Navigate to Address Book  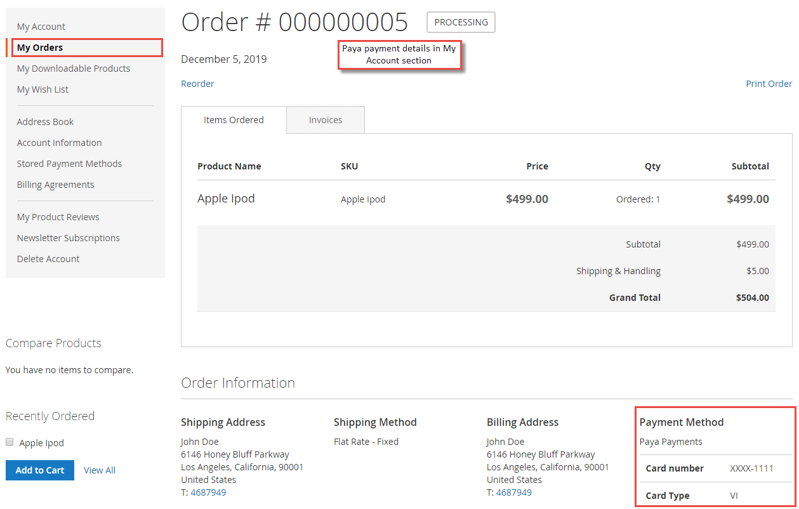[x=45, y=122]
